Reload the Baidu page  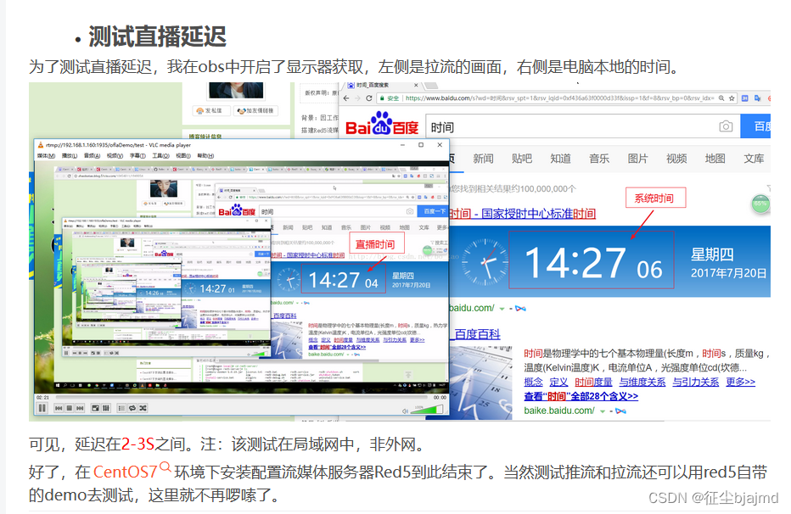[x=368, y=98]
